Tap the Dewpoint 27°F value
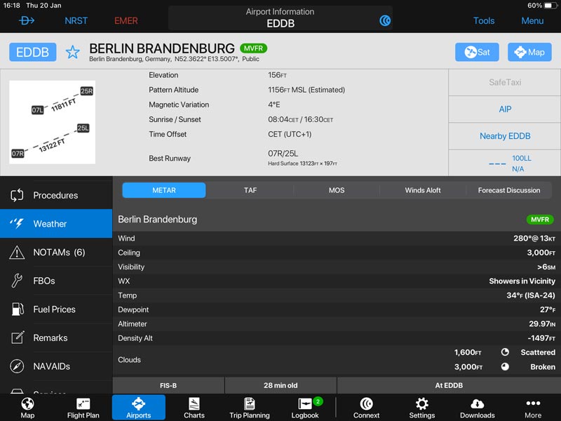 click(548, 309)
